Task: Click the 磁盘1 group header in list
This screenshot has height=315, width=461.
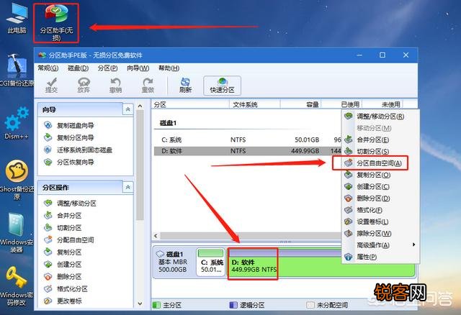Action: tap(168, 123)
